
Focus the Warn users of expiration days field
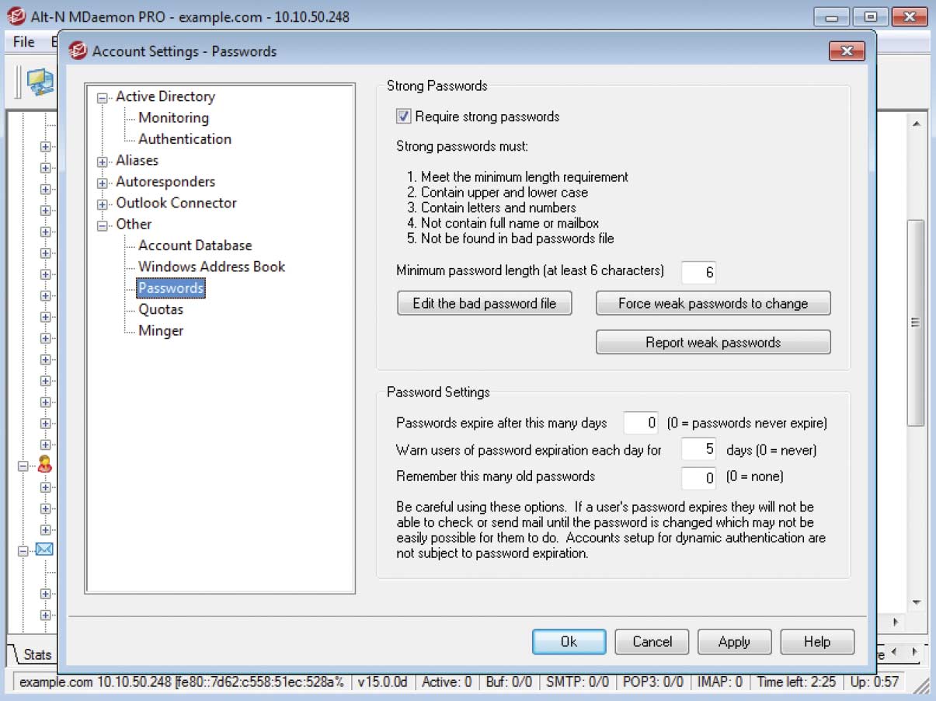tap(698, 450)
